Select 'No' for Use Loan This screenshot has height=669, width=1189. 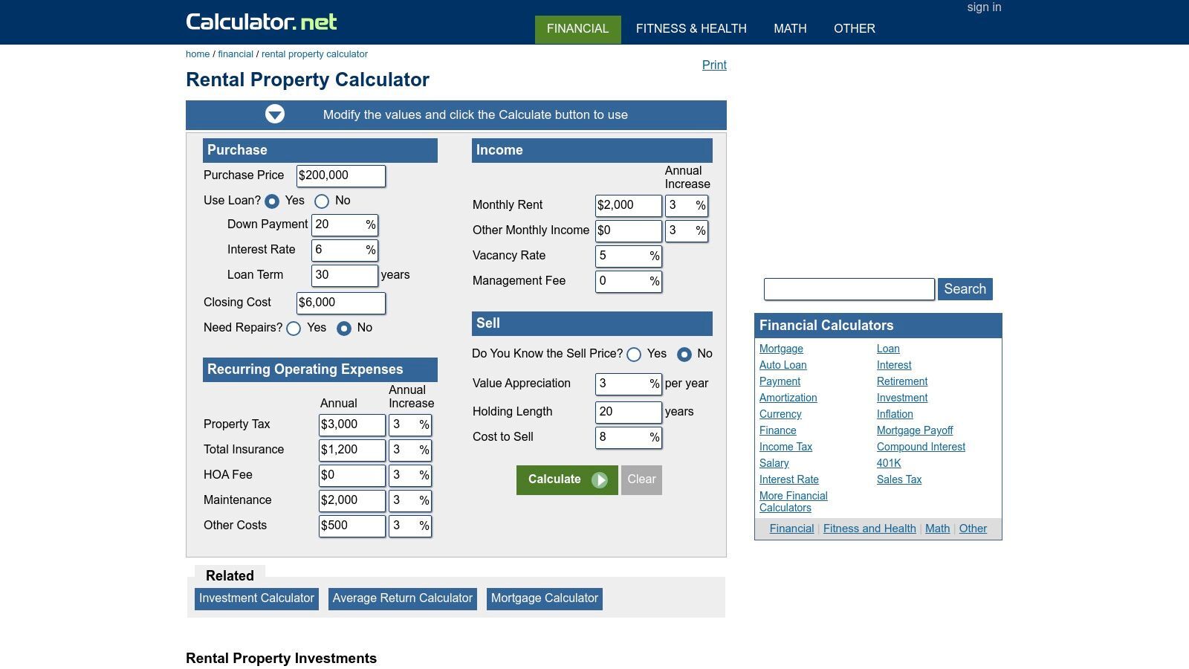tap(322, 201)
